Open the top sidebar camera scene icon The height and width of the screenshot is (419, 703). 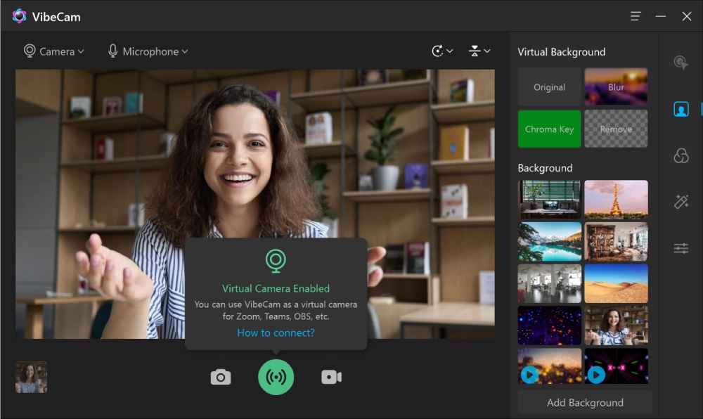[x=681, y=63]
